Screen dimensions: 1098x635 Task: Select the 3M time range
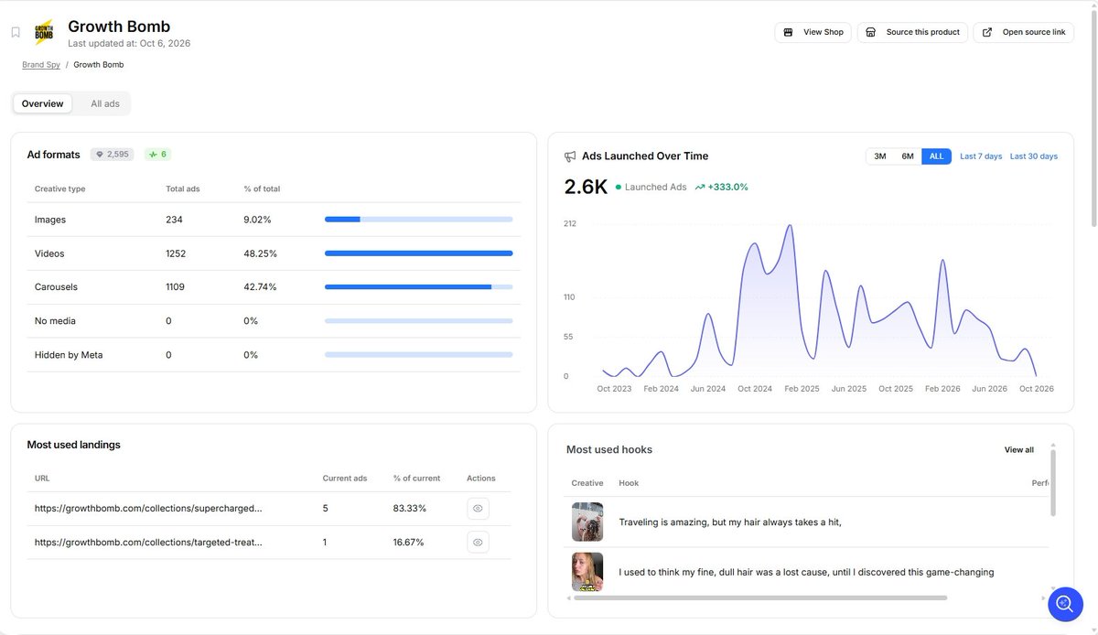[x=880, y=156]
